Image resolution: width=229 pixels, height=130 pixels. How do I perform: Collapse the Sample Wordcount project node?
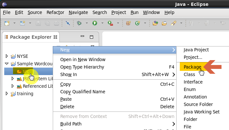pyautogui.click(x=7, y=64)
